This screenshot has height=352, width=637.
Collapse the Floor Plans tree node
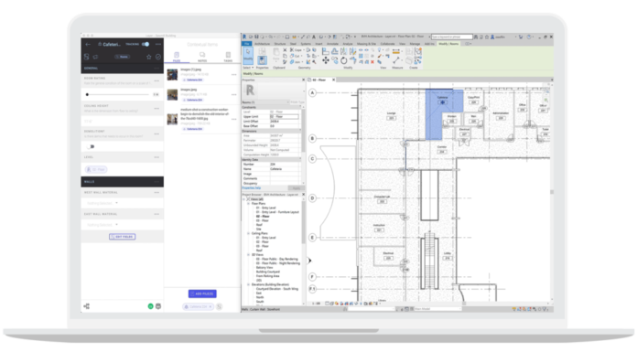tap(249, 203)
